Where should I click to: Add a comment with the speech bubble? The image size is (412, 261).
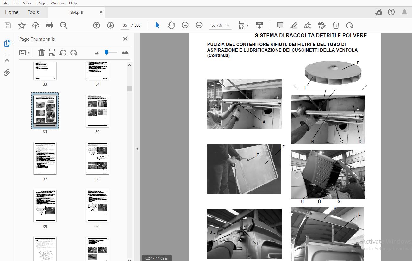click(280, 25)
